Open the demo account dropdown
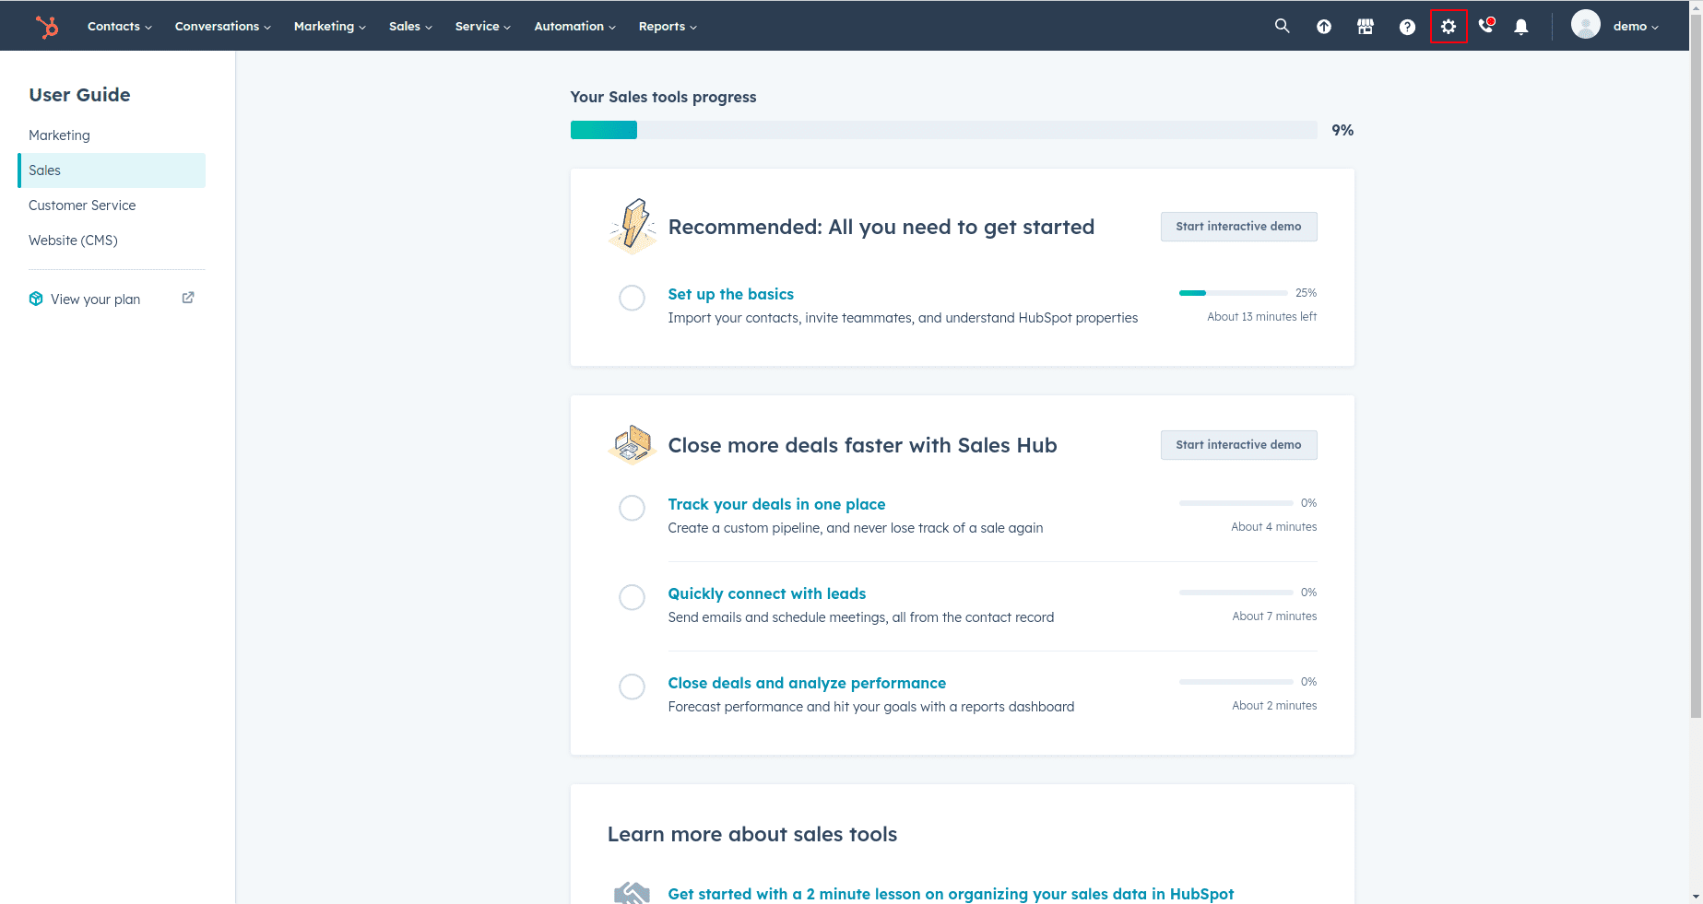 pyautogui.click(x=1636, y=27)
